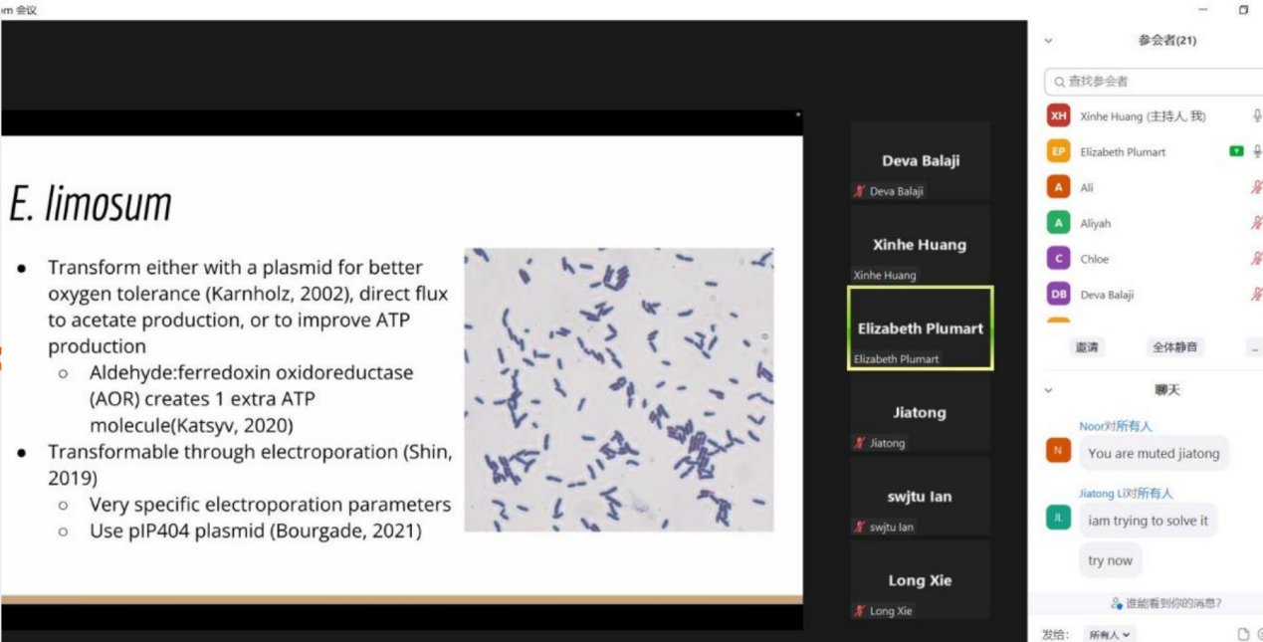1263x642 pixels.
Task: Toggle Chloe's muted microphone icon
Action: [1257, 259]
